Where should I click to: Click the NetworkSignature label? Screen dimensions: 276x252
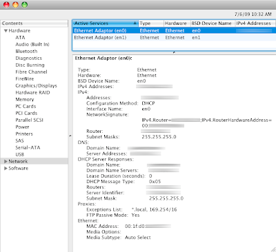point(108,114)
